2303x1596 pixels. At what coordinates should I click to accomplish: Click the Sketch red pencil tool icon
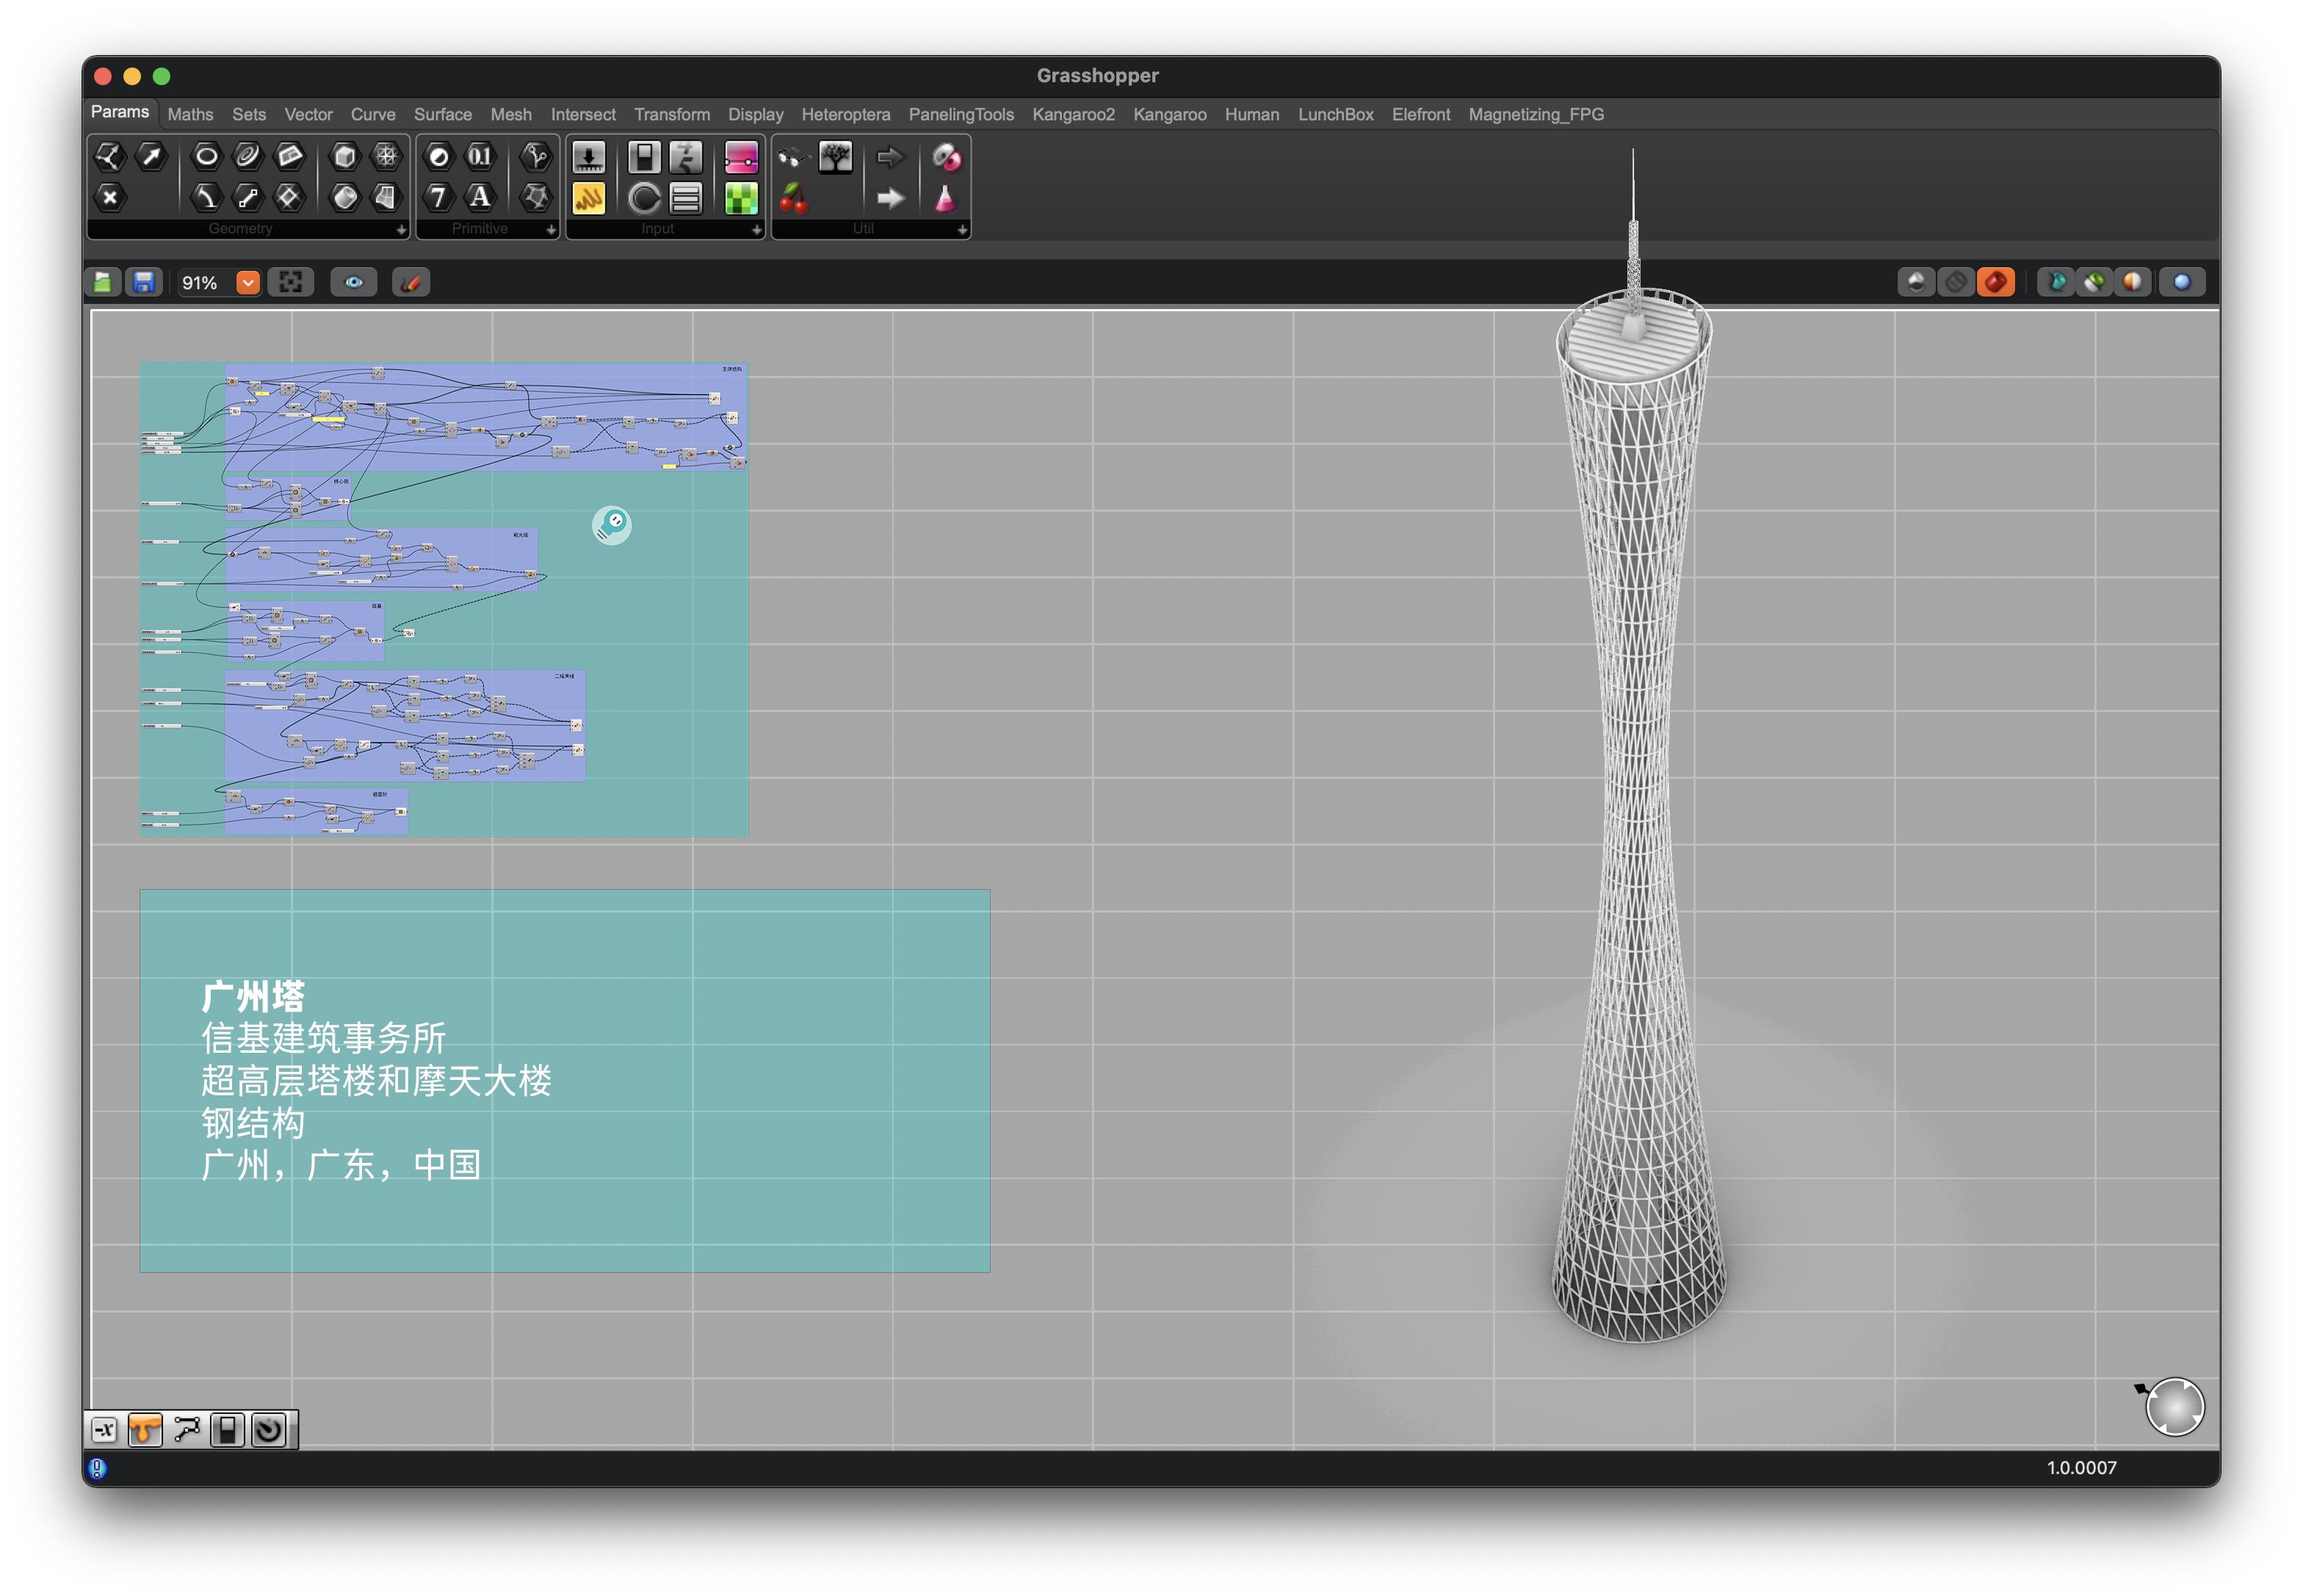click(411, 283)
